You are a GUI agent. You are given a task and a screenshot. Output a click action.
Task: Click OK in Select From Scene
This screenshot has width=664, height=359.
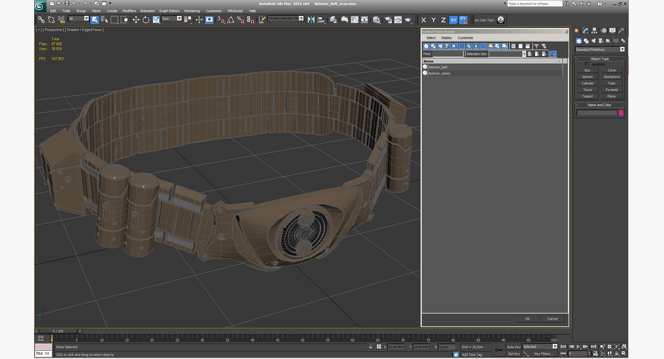[x=528, y=319]
